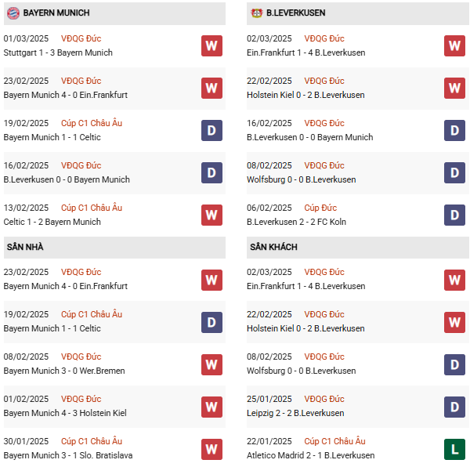Click the B.Leverkusen club logo
The width and height of the screenshot is (470, 467).
tap(256, 13)
